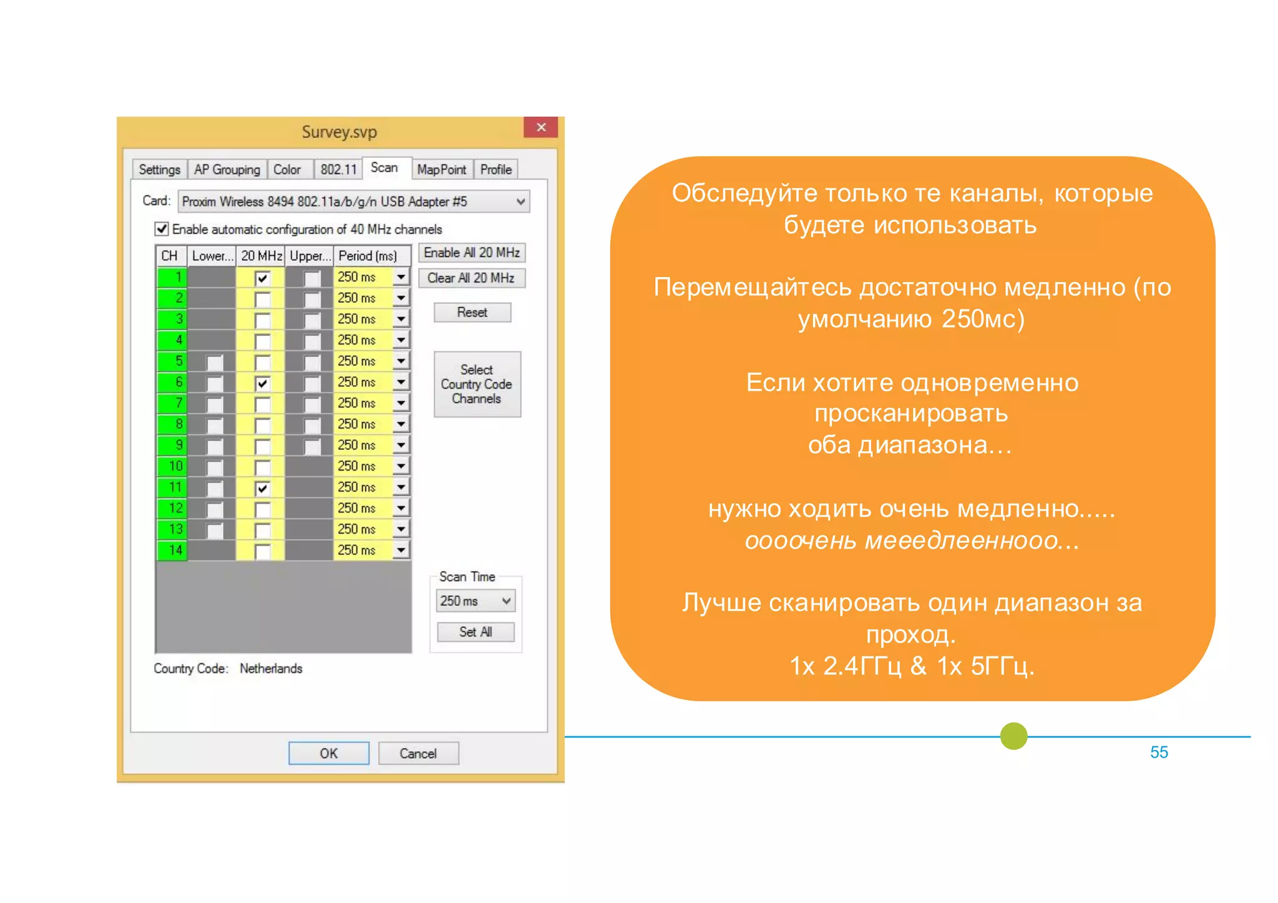Click Select Country Code Channels button
This screenshot has width=1278, height=903.
pos(477,384)
